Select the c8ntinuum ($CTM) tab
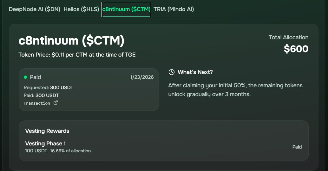 click(x=126, y=9)
